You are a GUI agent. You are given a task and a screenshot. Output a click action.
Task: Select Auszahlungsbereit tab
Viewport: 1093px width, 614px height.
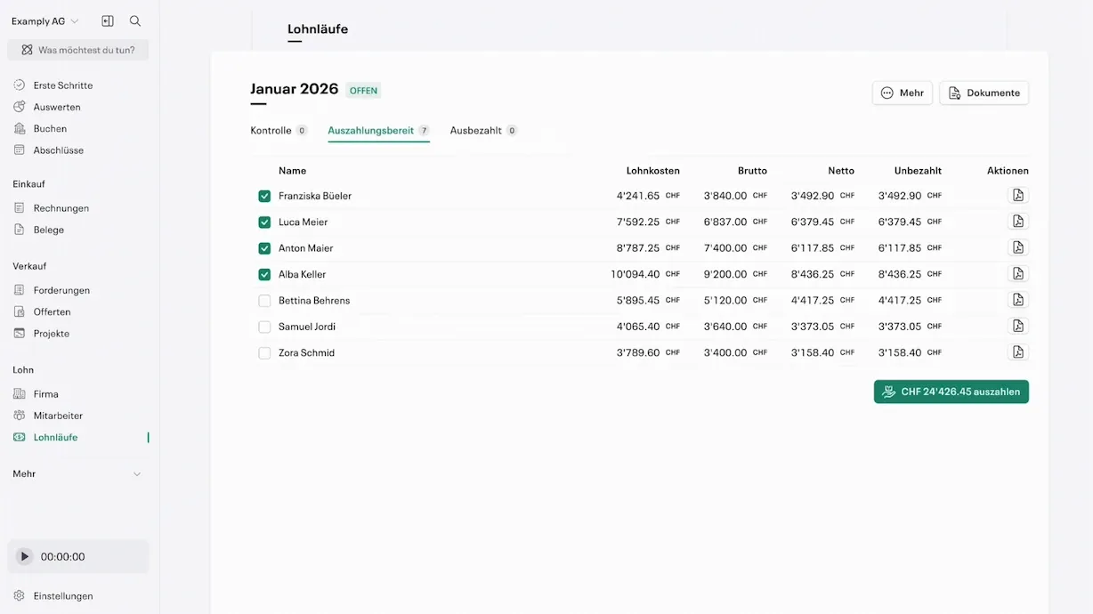point(378,131)
